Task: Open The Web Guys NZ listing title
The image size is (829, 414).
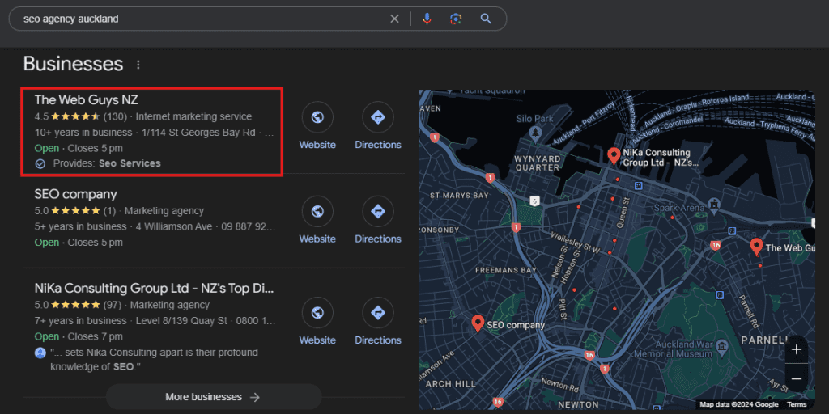Action: coord(86,99)
